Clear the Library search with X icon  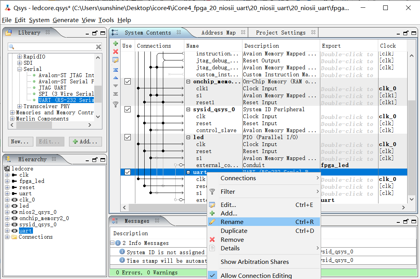pos(99,47)
